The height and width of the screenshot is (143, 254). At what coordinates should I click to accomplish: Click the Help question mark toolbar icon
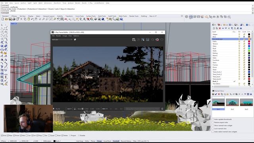point(121,19)
